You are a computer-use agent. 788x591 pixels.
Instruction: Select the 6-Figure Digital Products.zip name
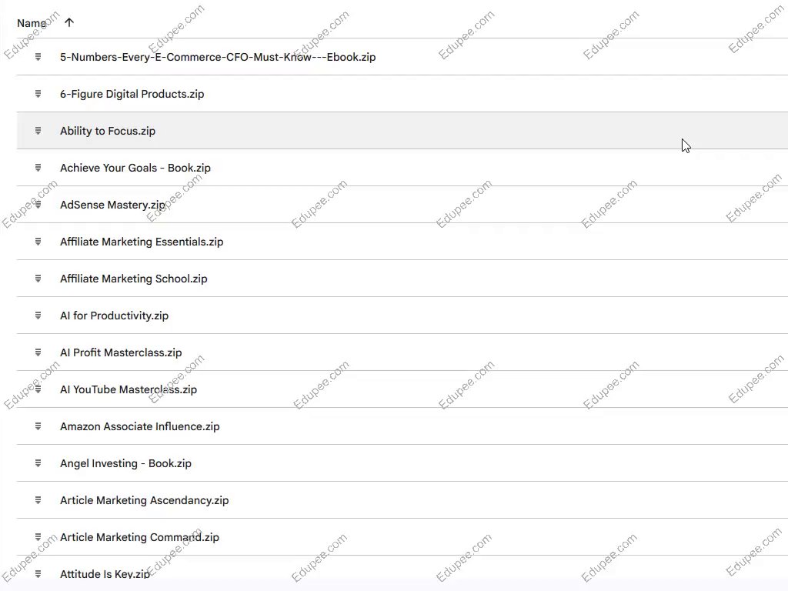click(132, 94)
